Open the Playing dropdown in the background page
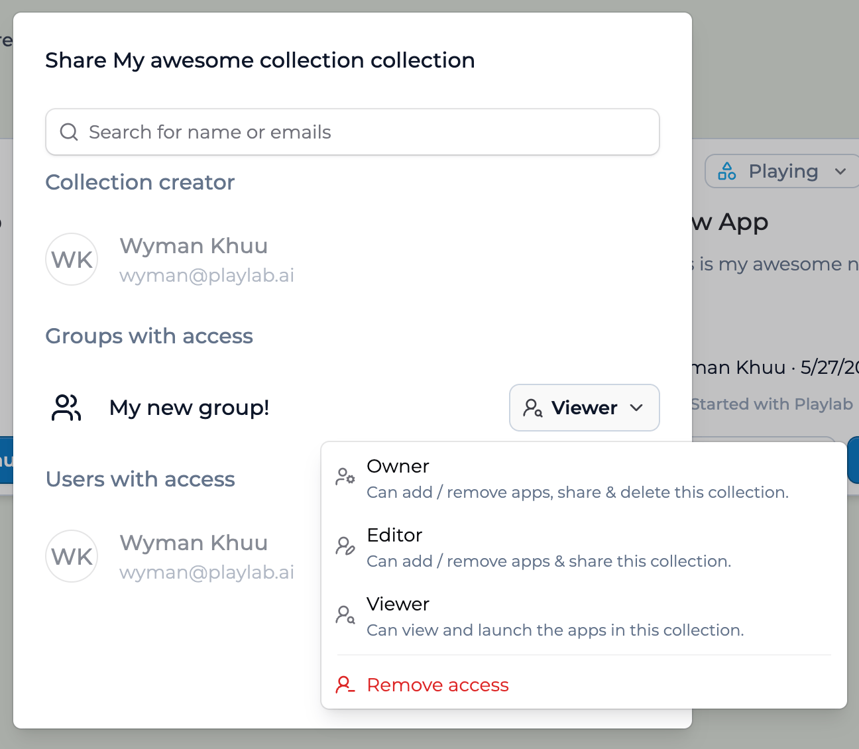This screenshot has height=749, width=859. tap(782, 171)
